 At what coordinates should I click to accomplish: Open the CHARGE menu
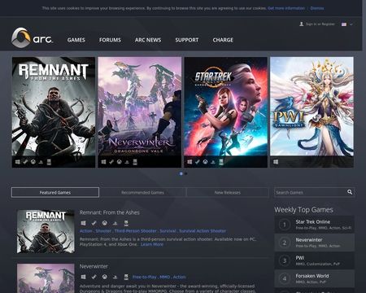pos(223,40)
